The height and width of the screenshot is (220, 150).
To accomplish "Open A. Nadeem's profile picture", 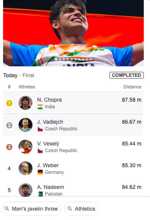I will [x=26, y=190].
